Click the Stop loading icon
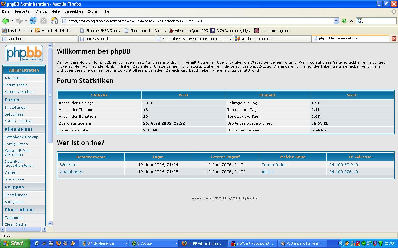Image resolution: width=398 pixels, height=248 pixels. tap(44, 21)
